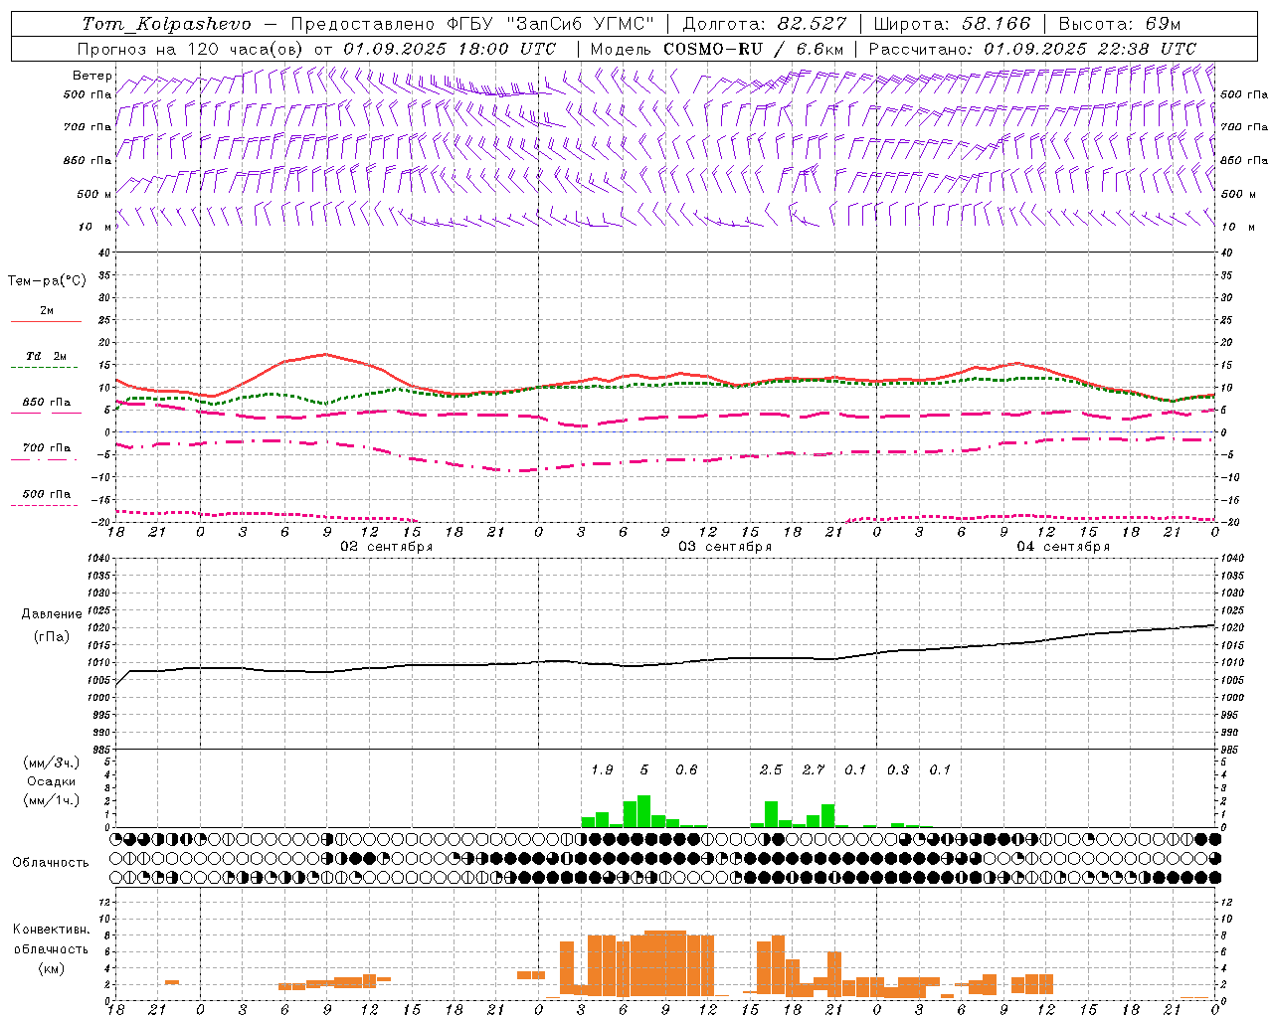Click the tallest green precipitation bar
1273x1018 pixels.
[643, 811]
